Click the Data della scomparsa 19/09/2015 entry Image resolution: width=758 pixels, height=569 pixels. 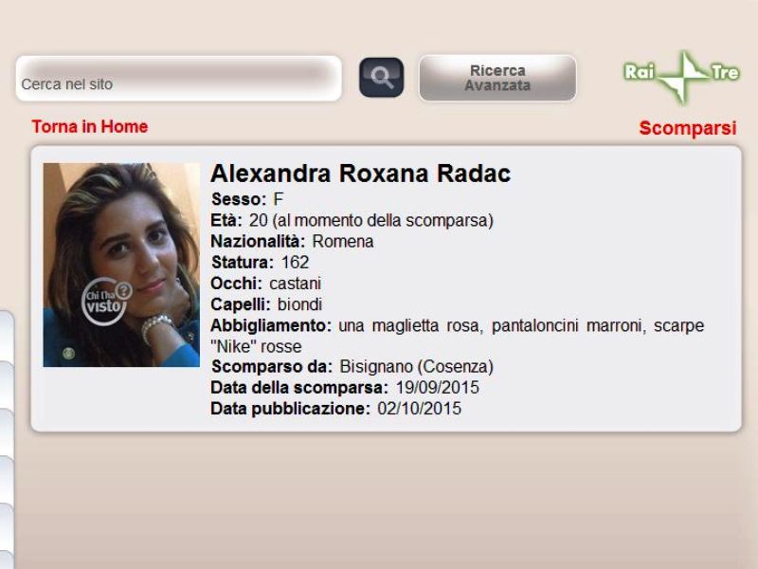(345, 388)
